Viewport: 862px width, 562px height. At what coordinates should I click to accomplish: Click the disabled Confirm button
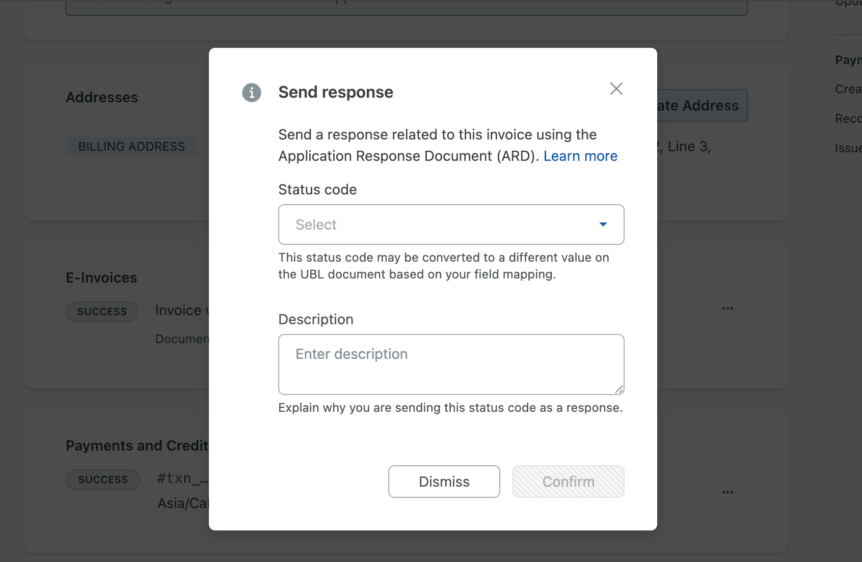[568, 482]
